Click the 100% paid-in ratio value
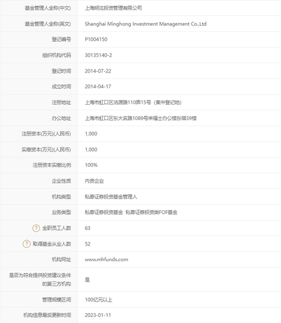Screen dimensions: 281x323 [91, 165]
